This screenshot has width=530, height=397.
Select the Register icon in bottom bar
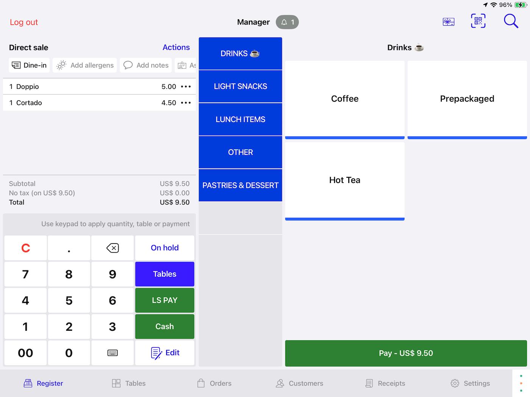28,383
